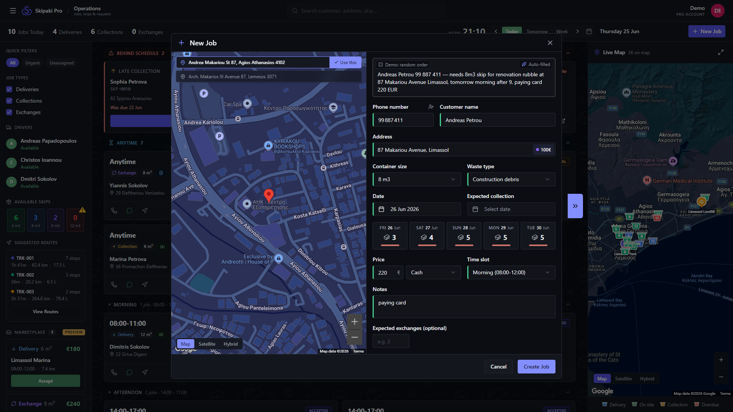The image size is (733, 412).
Task: Open the payment method Cash dropdown
Action: (433, 272)
